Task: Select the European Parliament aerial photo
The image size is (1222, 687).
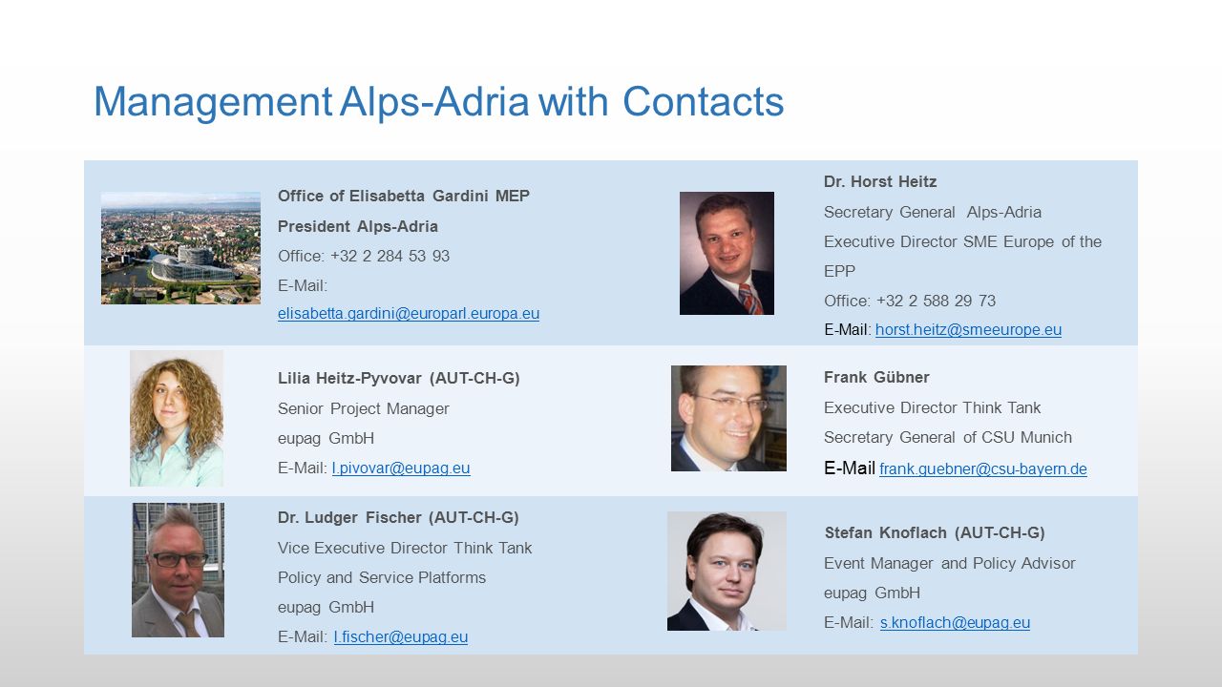Action: tap(180, 248)
